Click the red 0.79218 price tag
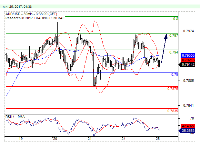Image resolution: width=200 pixels, height=146 pixels. 188,60
